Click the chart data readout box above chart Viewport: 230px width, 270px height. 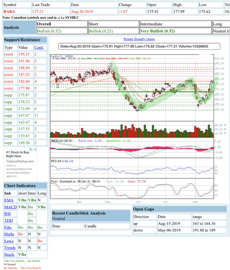[x=139, y=46]
